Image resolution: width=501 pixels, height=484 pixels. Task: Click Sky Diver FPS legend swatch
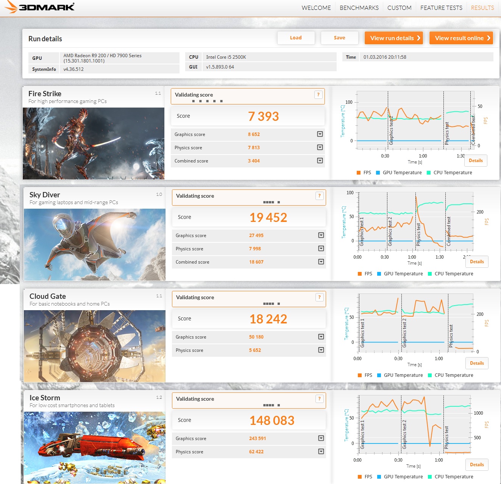pos(360,274)
